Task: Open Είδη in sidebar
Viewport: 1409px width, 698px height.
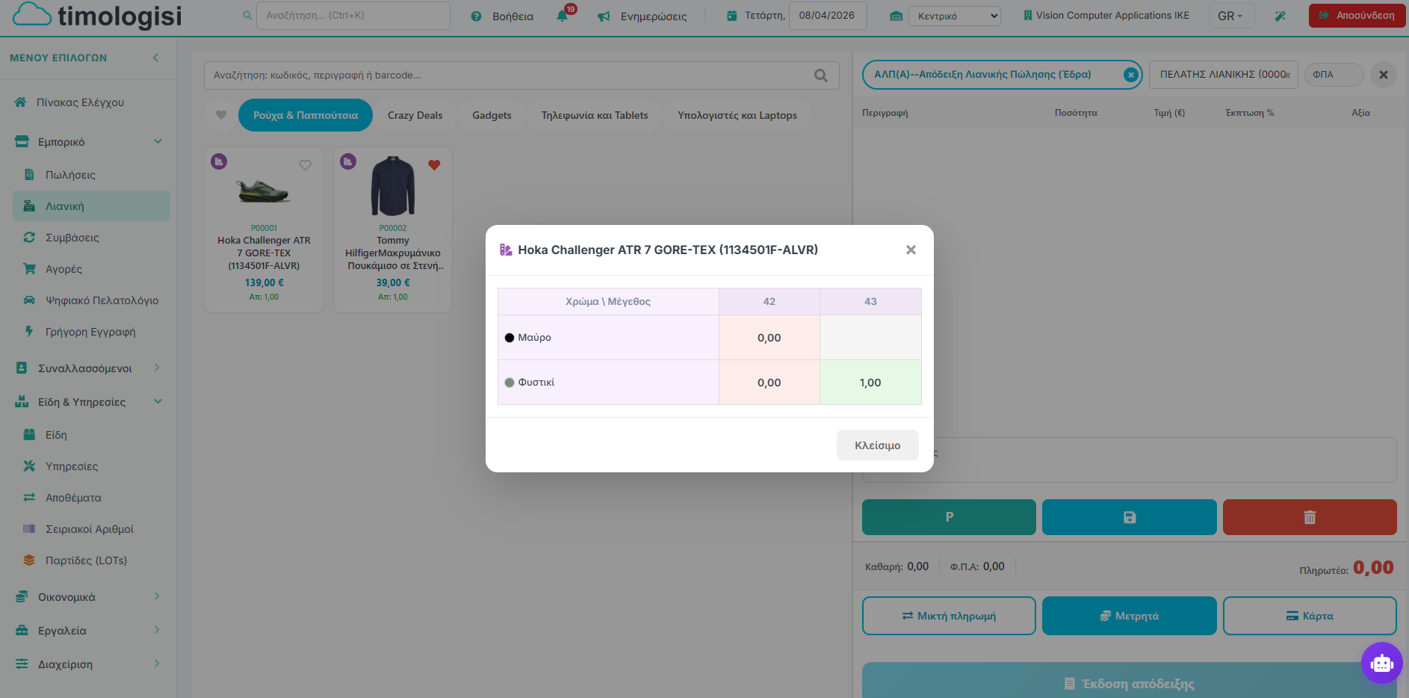Action: coord(56,435)
